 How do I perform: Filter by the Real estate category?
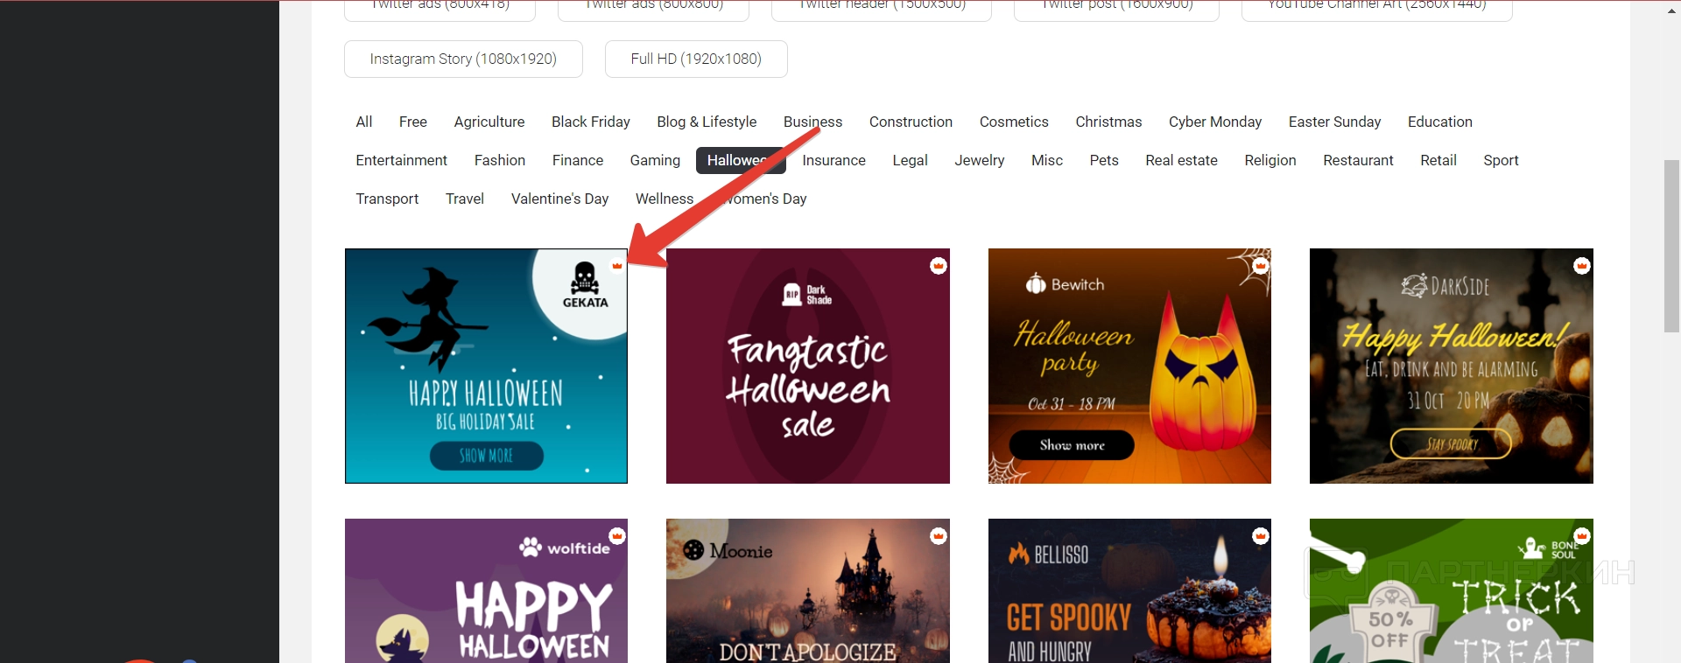click(x=1182, y=160)
